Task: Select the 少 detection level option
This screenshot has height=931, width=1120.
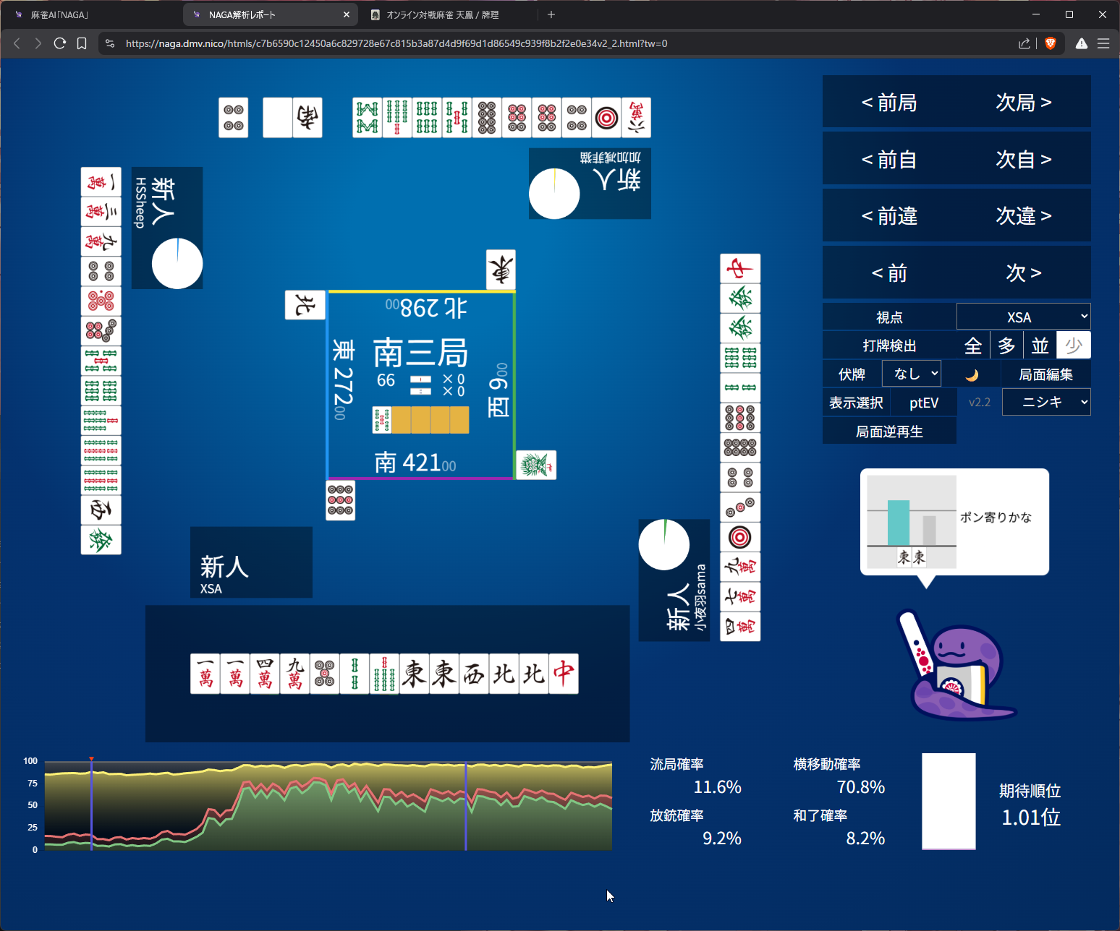Action: [1074, 346]
